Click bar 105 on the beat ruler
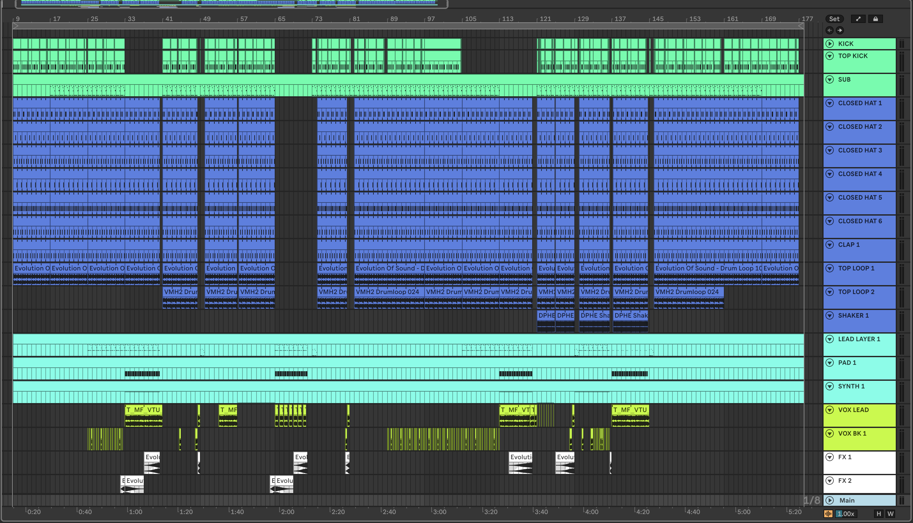The height and width of the screenshot is (523, 913). point(470,19)
